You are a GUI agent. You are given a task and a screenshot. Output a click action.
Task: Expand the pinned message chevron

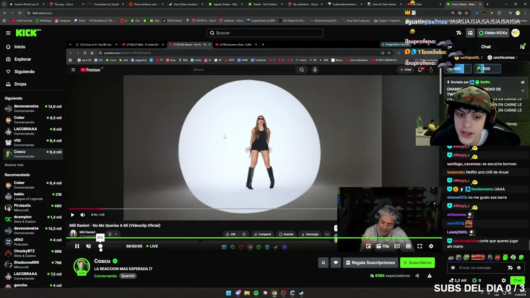[523, 90]
